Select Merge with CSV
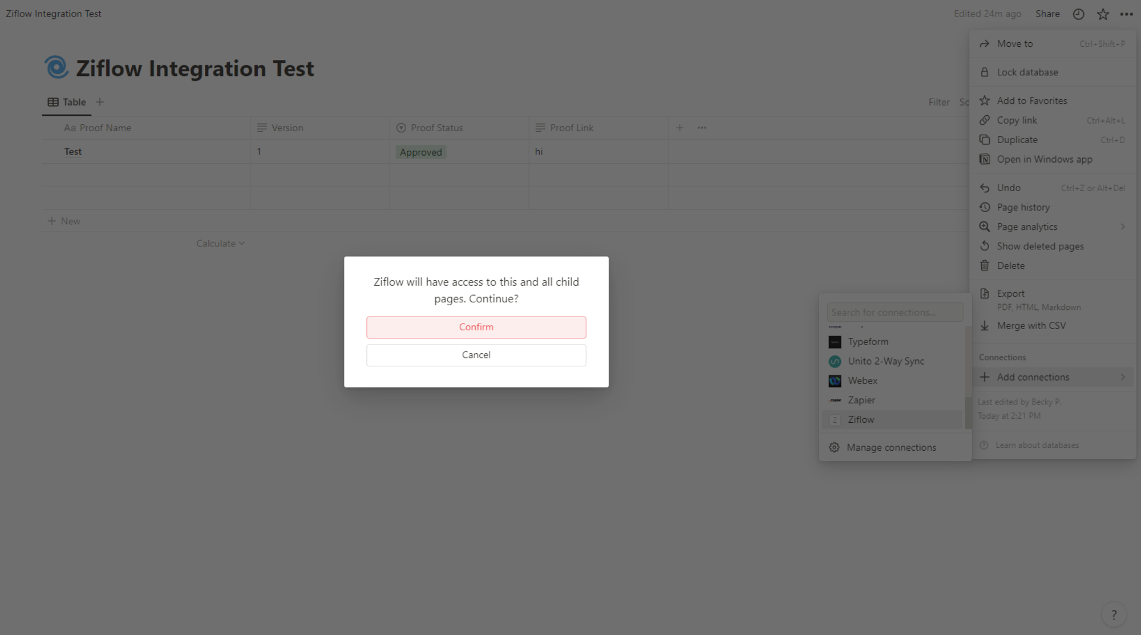Screen dimensions: 1141x635 (x=1053, y=326)
